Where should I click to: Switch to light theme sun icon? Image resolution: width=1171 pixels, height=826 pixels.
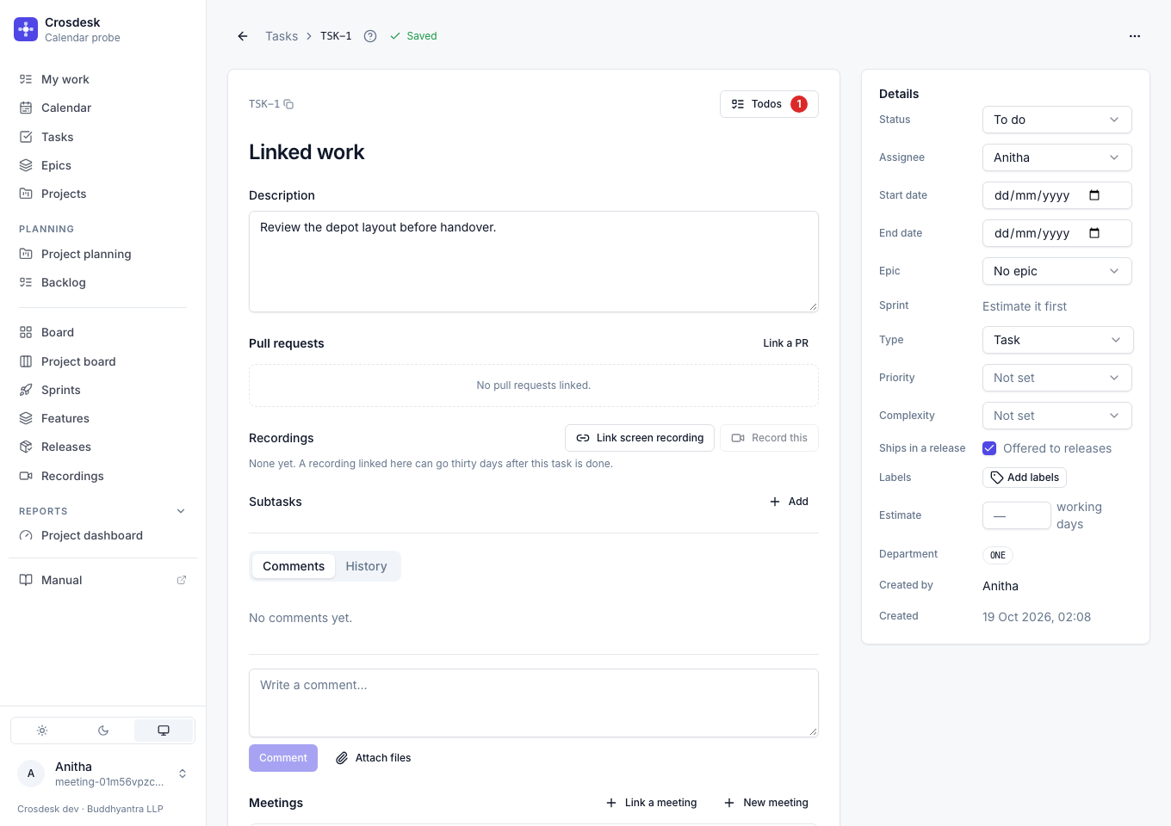[42, 730]
